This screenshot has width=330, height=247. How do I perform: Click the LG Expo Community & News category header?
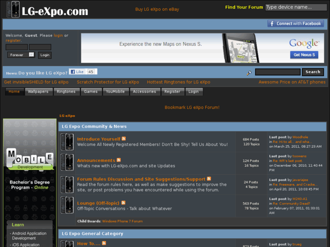[x=94, y=126]
